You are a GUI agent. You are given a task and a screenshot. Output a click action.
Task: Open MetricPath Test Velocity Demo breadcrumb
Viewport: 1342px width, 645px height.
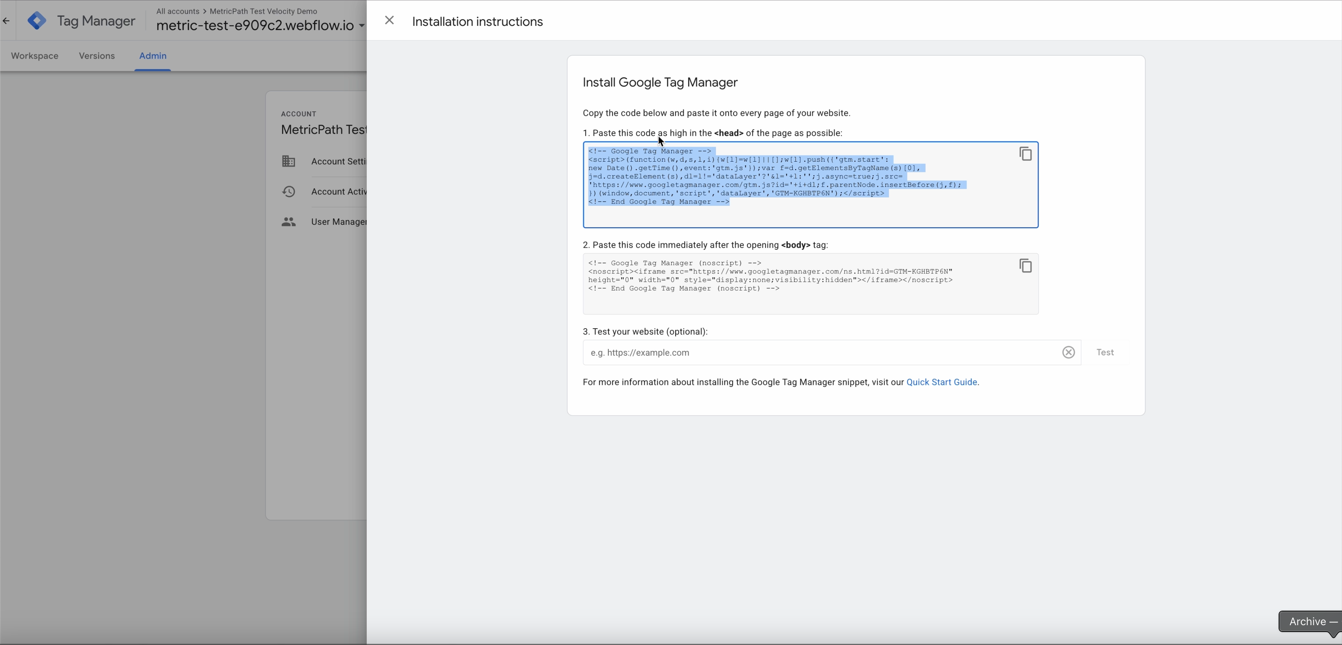263,11
